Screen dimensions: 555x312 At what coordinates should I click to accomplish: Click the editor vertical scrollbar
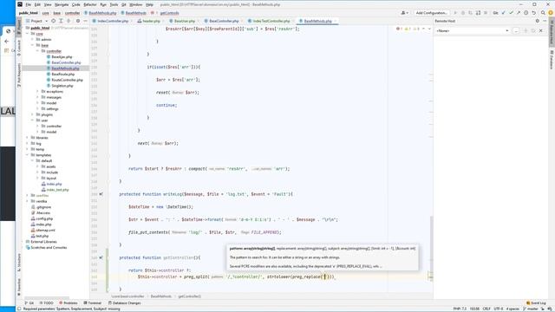pyautogui.click(x=432, y=248)
